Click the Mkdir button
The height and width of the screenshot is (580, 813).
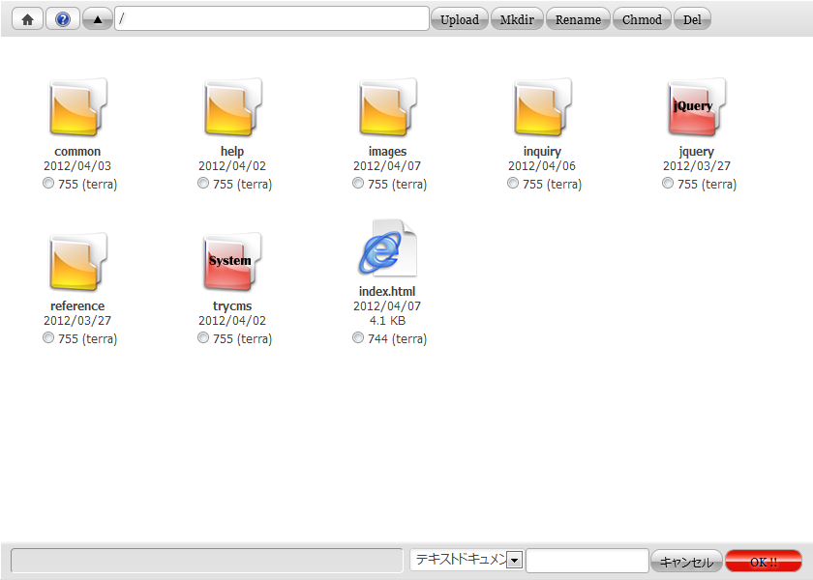click(x=517, y=19)
